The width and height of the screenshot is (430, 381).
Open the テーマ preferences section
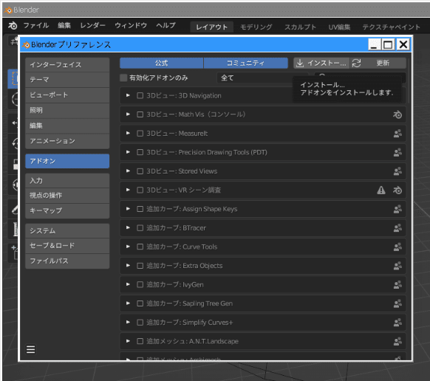(67, 80)
